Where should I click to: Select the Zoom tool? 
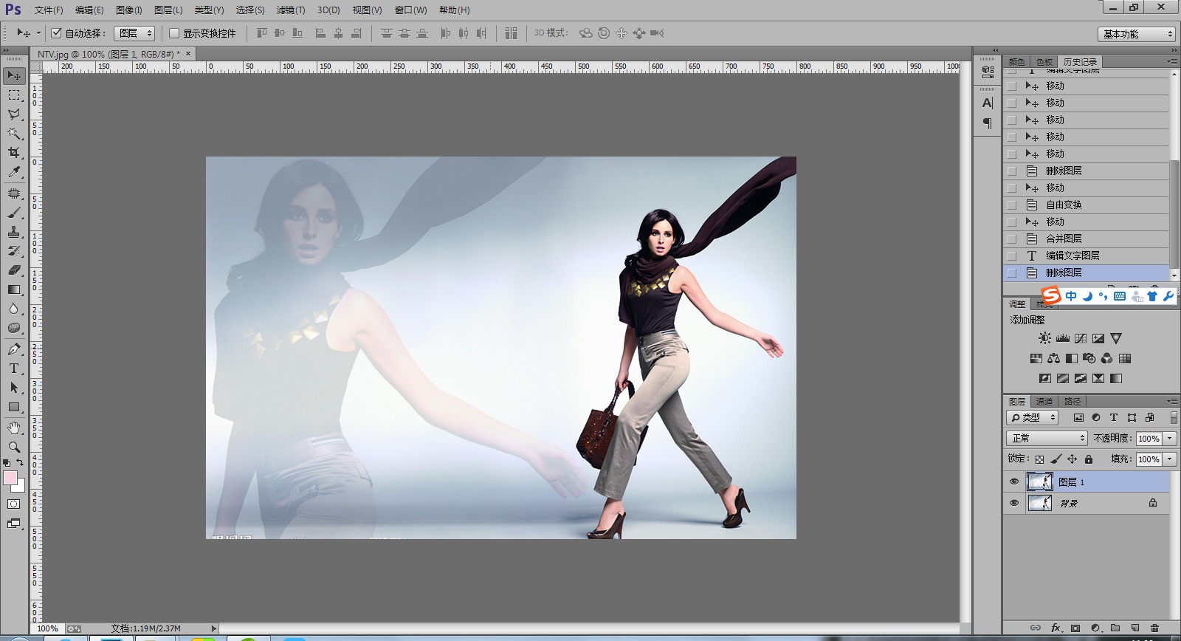(x=14, y=447)
